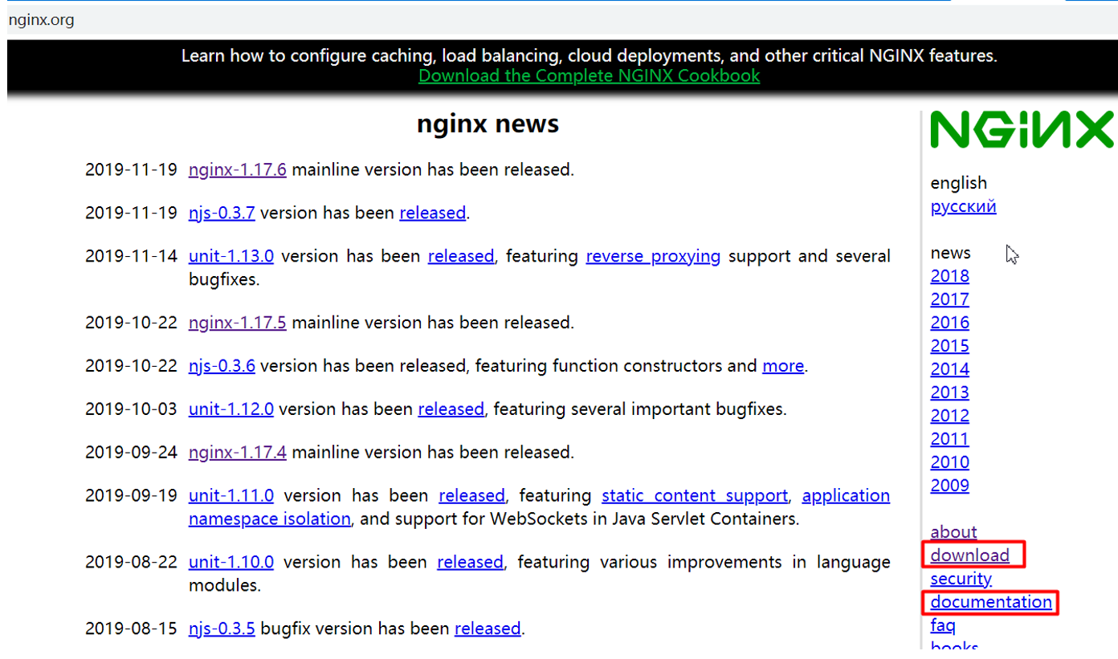
Task: Go to the about page
Action: (x=953, y=532)
